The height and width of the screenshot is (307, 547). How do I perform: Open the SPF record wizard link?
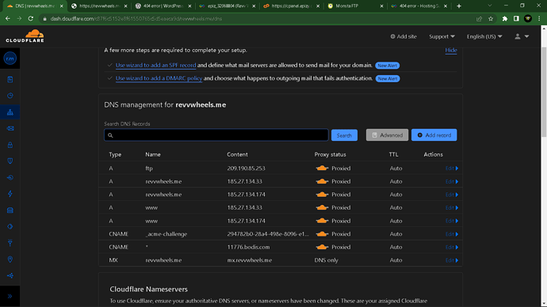tap(155, 65)
